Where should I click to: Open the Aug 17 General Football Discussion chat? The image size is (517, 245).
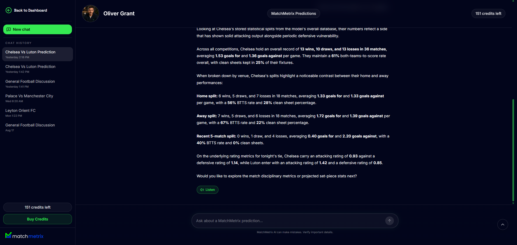37,127
